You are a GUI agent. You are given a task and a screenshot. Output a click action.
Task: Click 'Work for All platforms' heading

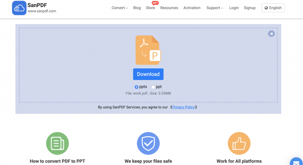(239, 161)
